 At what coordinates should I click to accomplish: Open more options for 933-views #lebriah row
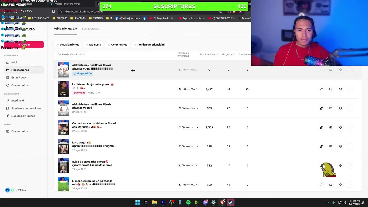[350, 108]
